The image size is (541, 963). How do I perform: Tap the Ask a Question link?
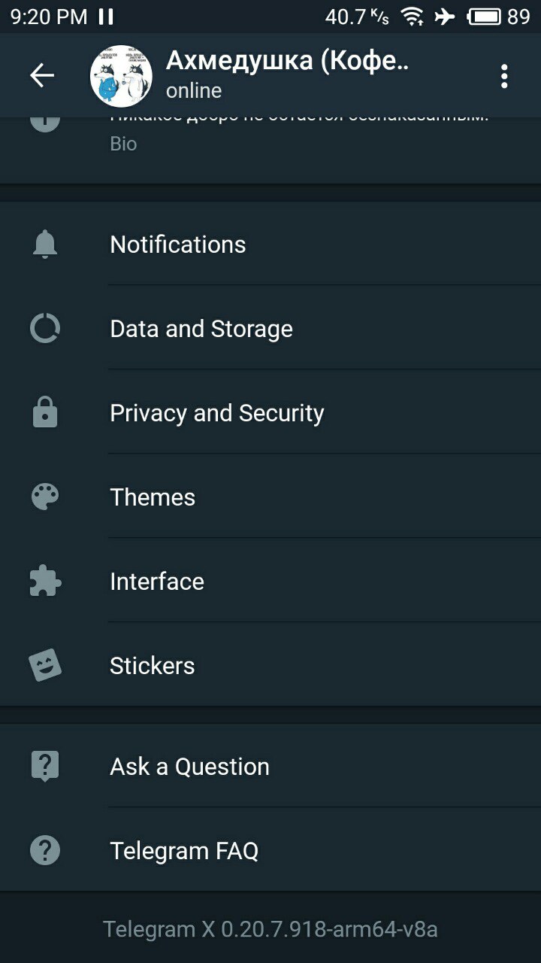click(189, 767)
